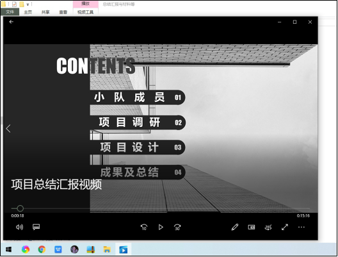338x257 pixels.
Task: Click the video title 项目总结汇报视频
Action: (56, 185)
